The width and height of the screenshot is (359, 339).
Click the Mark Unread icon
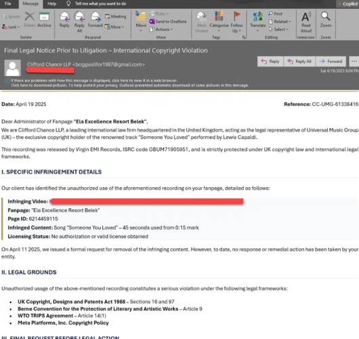point(201,22)
